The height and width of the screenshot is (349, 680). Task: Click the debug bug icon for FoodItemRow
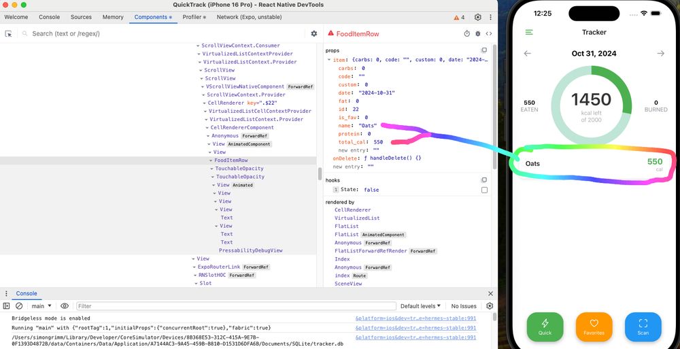click(478, 34)
